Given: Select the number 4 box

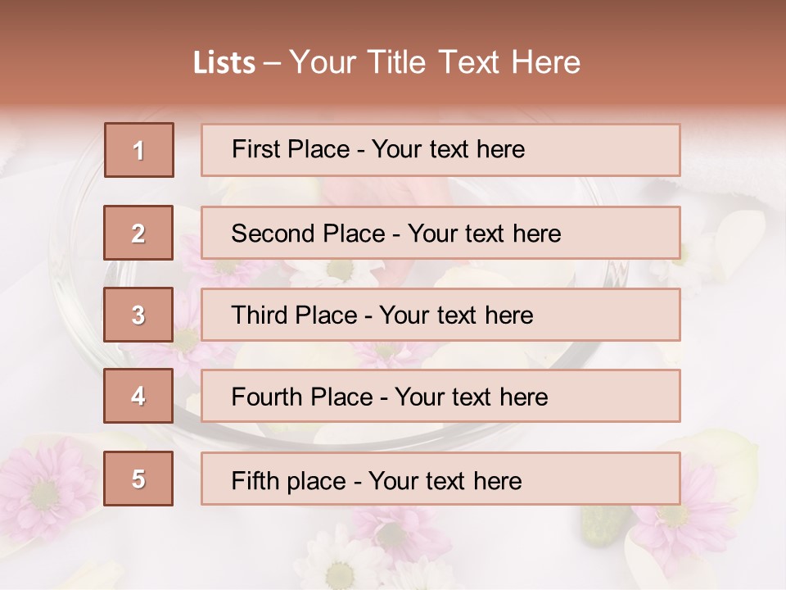Looking at the screenshot, I should (138, 396).
